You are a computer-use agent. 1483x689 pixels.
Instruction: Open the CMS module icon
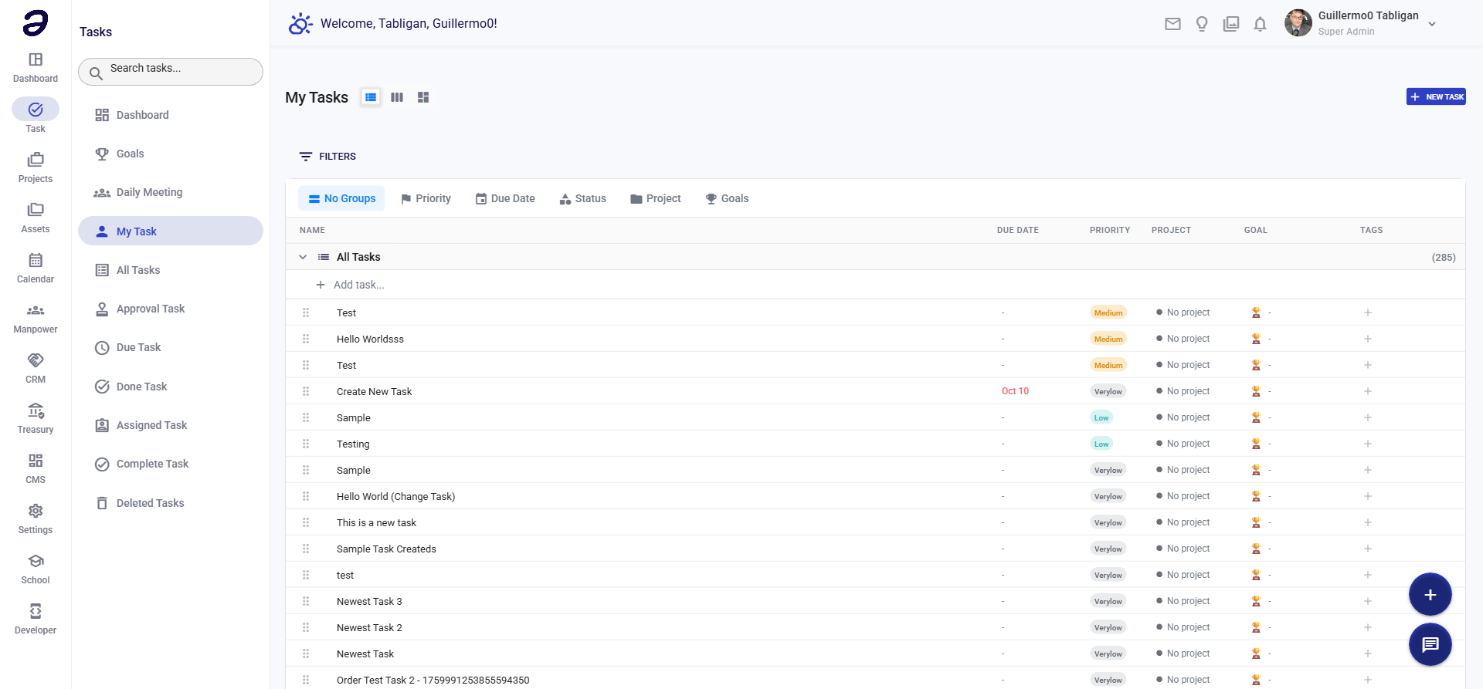[36, 461]
